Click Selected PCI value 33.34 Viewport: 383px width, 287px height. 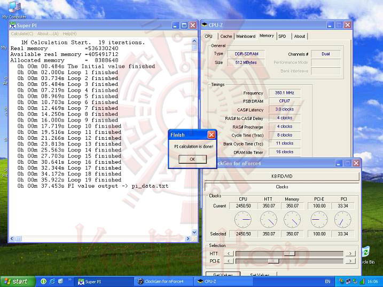pyautogui.click(x=343, y=234)
